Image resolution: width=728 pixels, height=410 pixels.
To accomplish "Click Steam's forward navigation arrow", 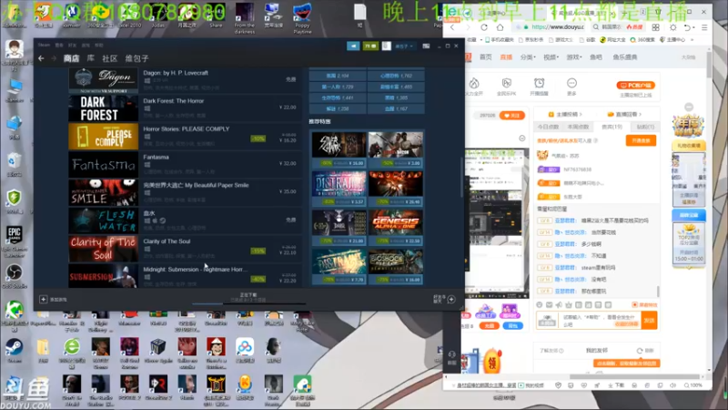I will 54,58.
